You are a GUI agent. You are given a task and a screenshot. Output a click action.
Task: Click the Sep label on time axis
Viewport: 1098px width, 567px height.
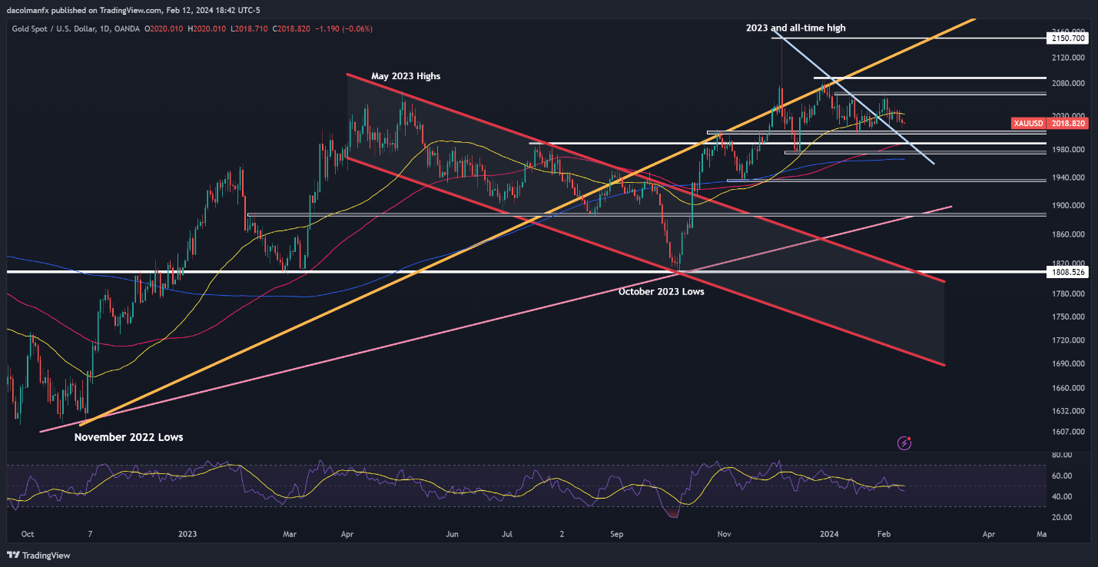615,532
